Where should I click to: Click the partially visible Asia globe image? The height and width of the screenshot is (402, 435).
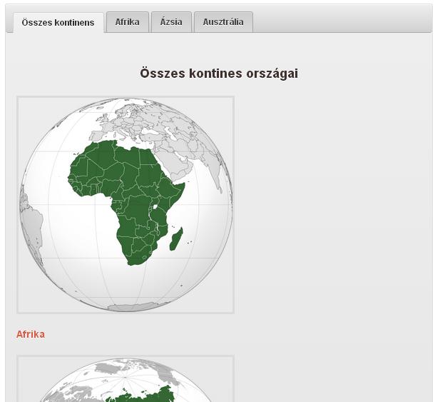point(126,378)
